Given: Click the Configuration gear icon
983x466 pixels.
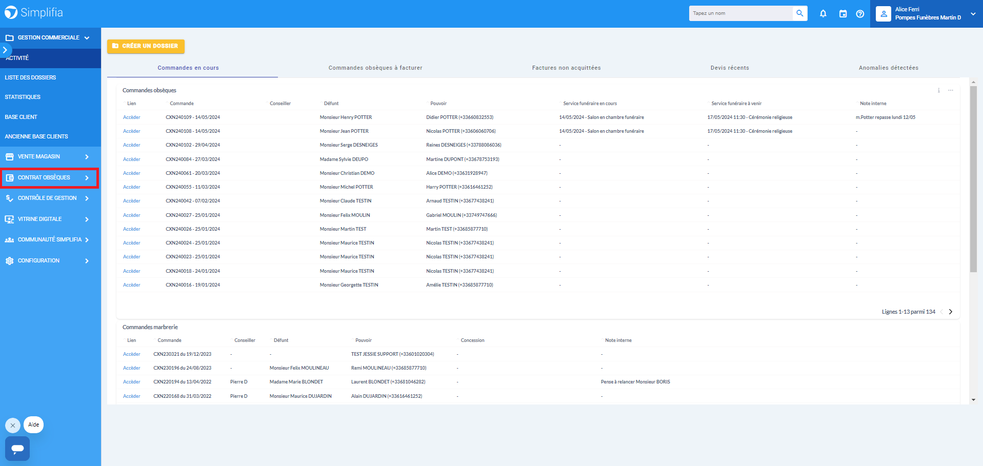Looking at the screenshot, I should pos(10,260).
